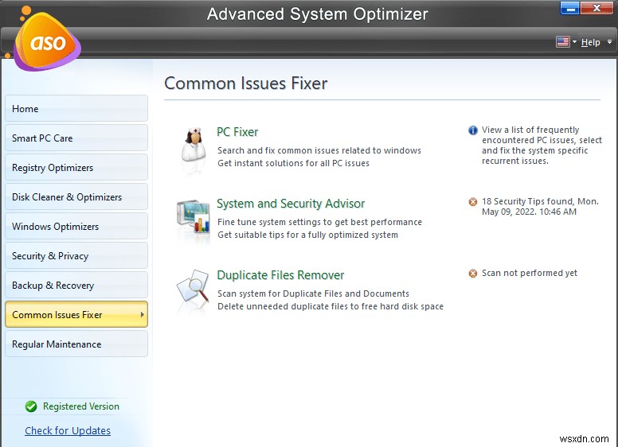Open Security & Privacy section
This screenshot has width=618, height=447.
(x=76, y=256)
